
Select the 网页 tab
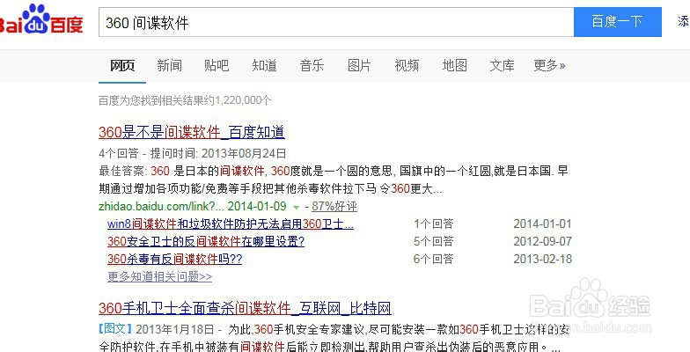pos(122,65)
